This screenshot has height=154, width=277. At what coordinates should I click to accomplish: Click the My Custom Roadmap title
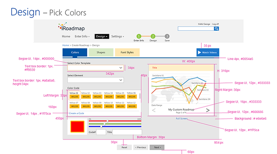coord(181,109)
